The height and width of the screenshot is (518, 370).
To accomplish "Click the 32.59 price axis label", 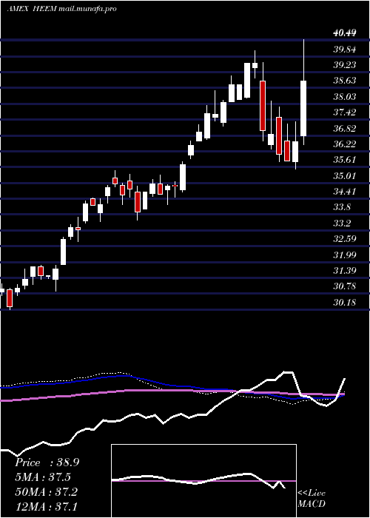I will coord(345,238).
